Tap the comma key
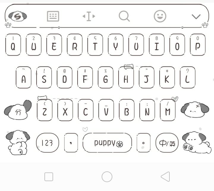Screen dimensions: 214x191 click(71, 143)
